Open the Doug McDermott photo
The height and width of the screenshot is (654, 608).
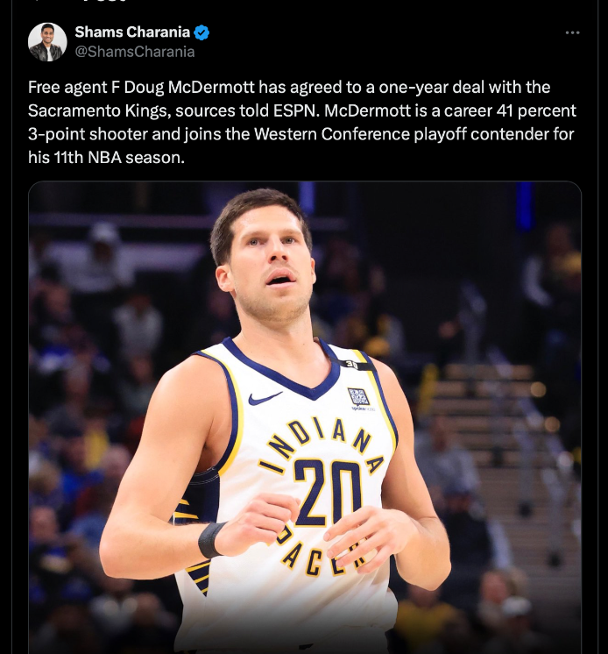point(305,417)
